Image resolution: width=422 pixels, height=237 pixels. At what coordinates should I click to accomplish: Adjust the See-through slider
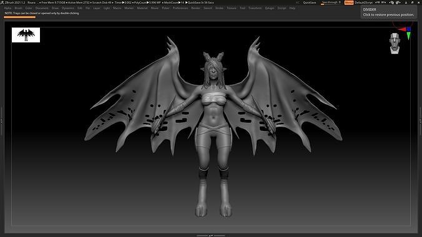[330, 2]
